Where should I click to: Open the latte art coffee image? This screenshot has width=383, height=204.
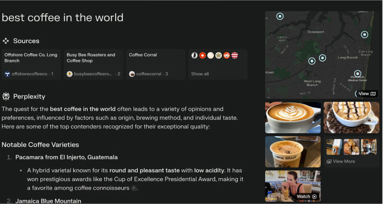click(x=293, y=118)
